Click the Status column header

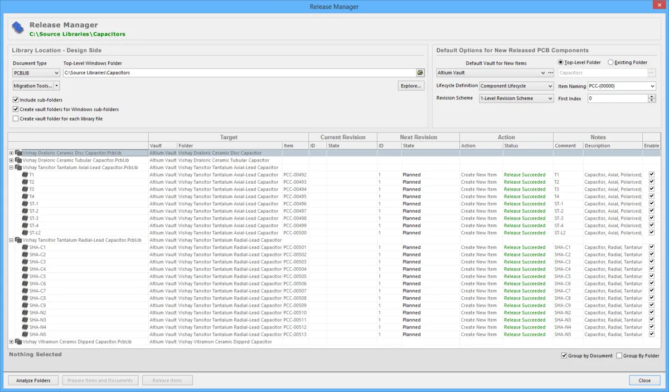tap(527, 146)
